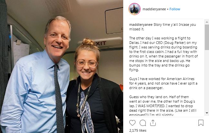Screen dimensions: 209x133
Task: View who liked via 2,175 likes
Action: (138, 130)
